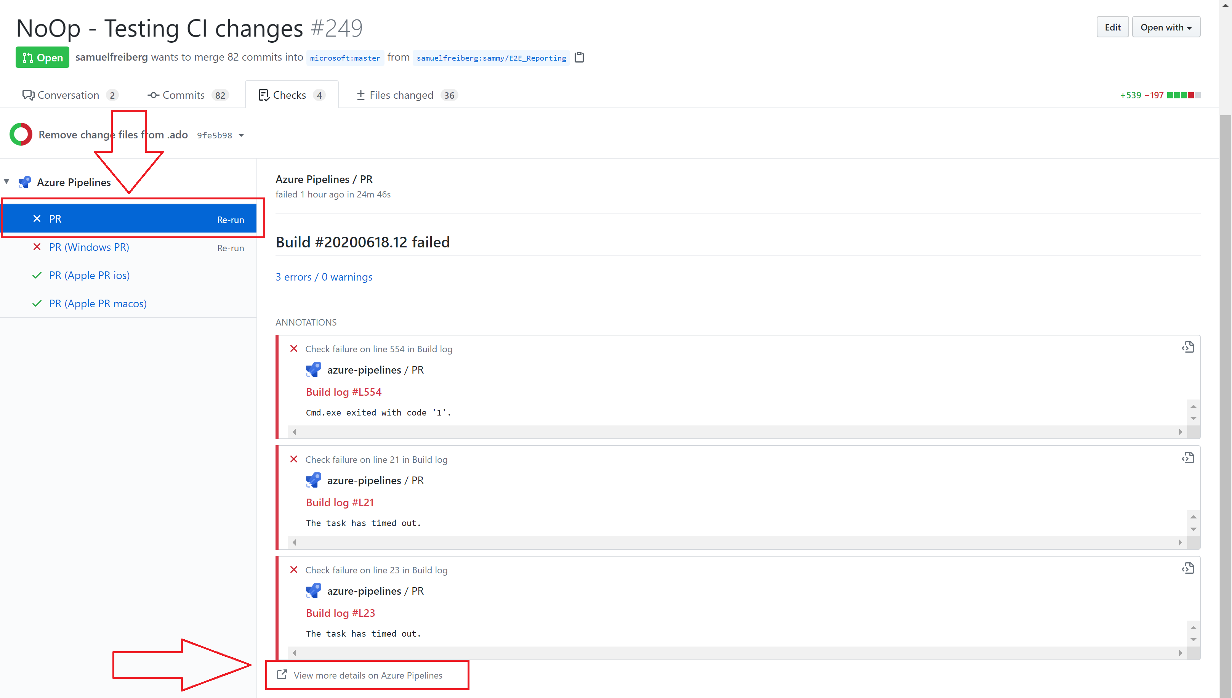Image resolution: width=1232 pixels, height=698 pixels.
Task: Switch to the Commits tab
Action: coord(188,95)
